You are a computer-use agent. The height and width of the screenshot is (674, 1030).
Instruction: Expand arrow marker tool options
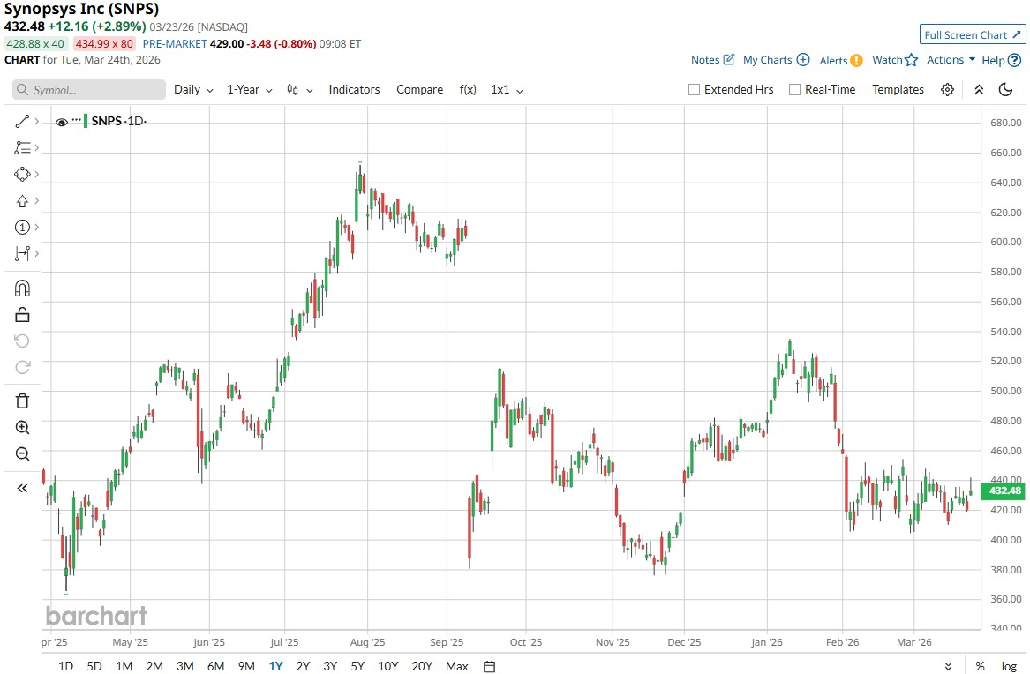pyautogui.click(x=37, y=201)
